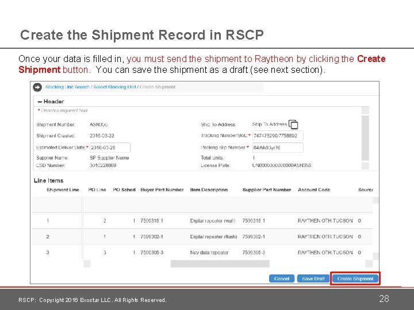Click buyer part number 7599305-3
The width and height of the screenshot is (414, 310).
[x=152, y=252]
